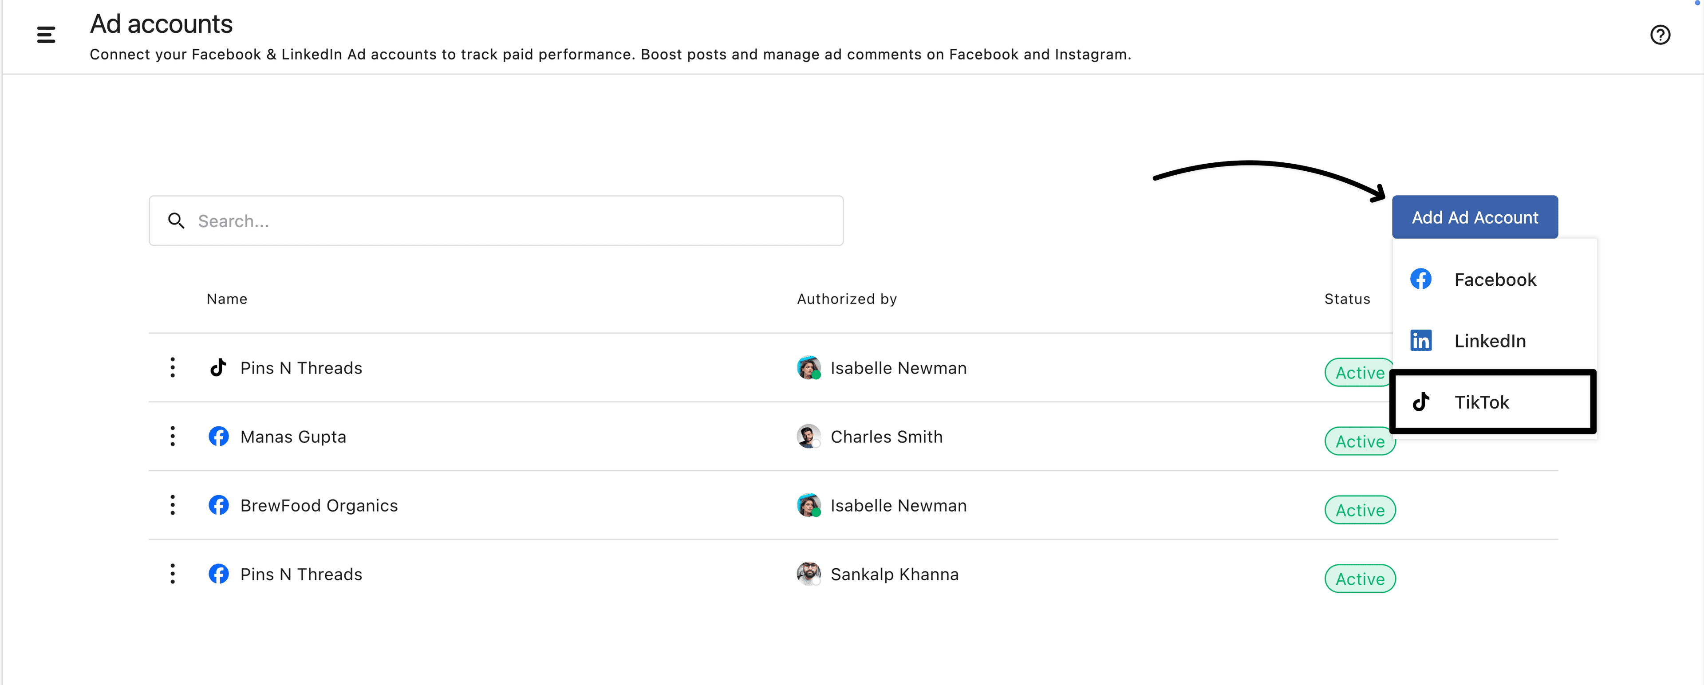Click the search magnifier icon
The image size is (1704, 685).
click(176, 221)
